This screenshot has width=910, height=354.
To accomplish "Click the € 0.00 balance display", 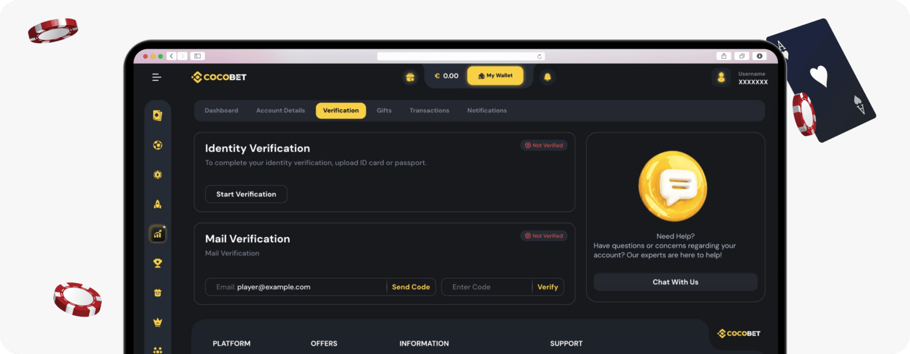I will [447, 76].
